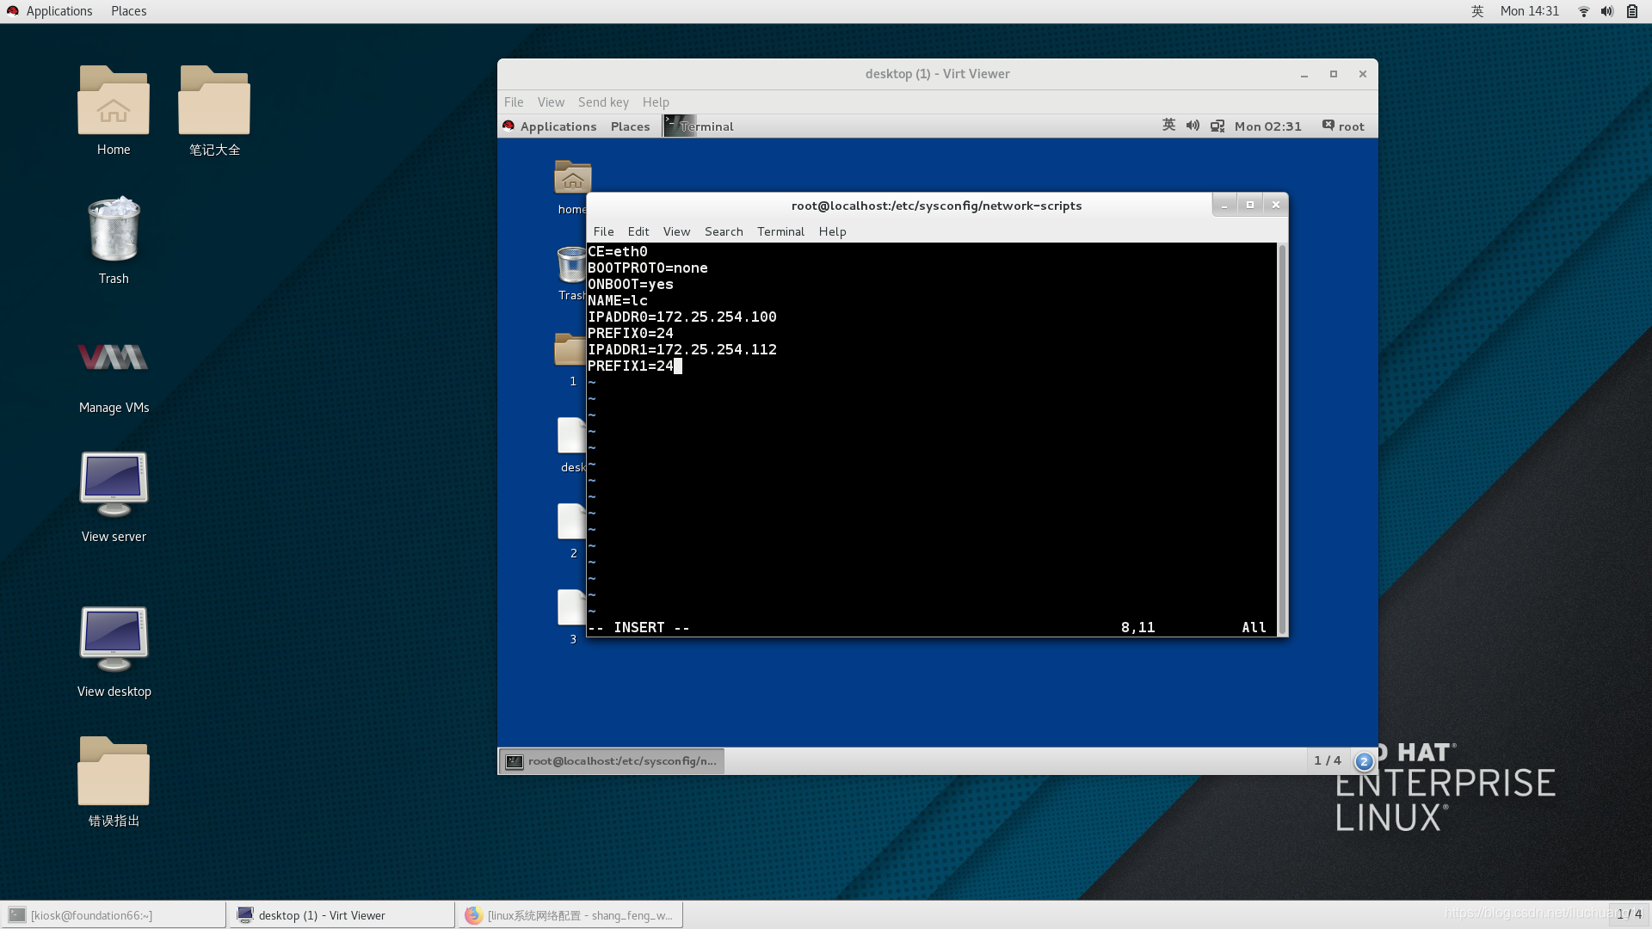The width and height of the screenshot is (1652, 929).
Task: Open host Places menu
Action: 128,11
